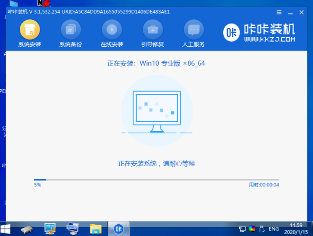The width and height of the screenshot is (313, 236).
Task: Click the network tray icon
Action: click(x=243, y=229)
